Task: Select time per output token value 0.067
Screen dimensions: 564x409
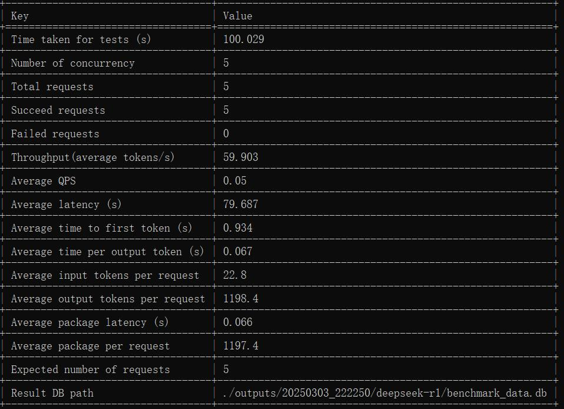Action: point(238,251)
